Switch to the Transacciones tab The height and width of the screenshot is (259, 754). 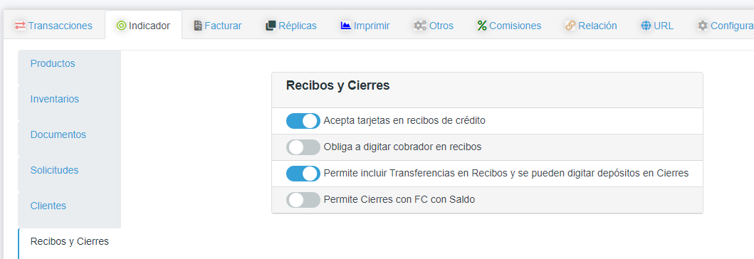click(54, 26)
